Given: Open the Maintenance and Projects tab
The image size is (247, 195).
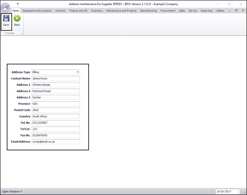Looking at the screenshot, I should tap(121, 11).
